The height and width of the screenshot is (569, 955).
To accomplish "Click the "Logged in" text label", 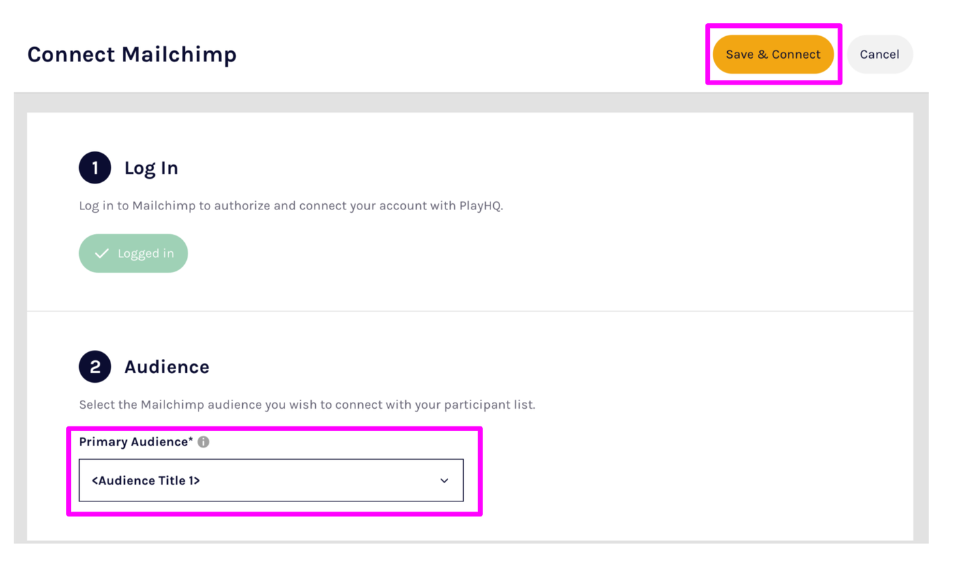I will [145, 254].
